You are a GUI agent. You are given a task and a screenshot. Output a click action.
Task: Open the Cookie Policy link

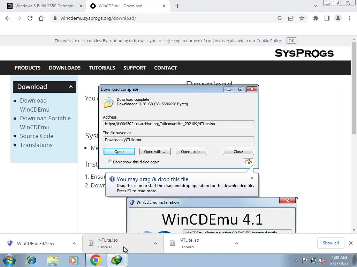[269, 41]
